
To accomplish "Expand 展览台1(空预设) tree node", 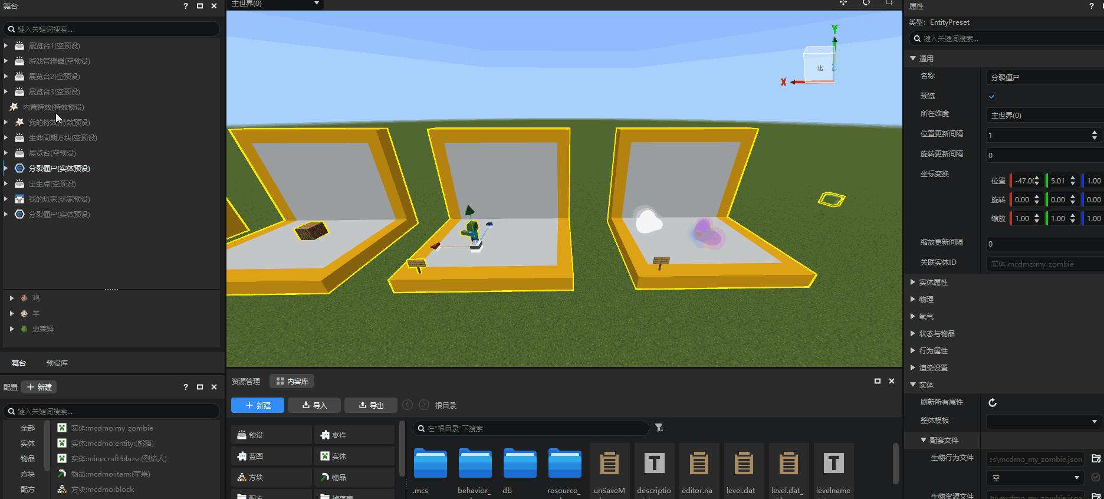I will point(6,45).
